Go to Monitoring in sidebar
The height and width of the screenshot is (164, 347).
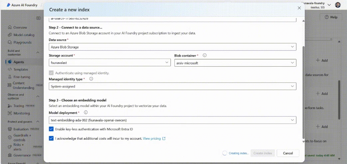pos(21,113)
